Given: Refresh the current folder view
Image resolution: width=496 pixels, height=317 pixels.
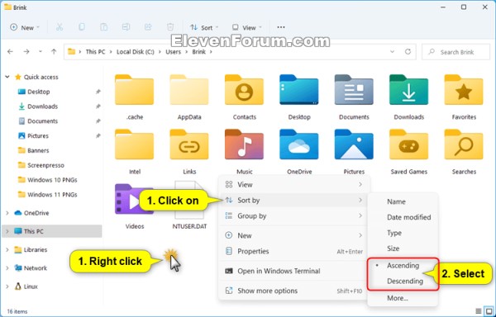Looking at the screenshot, I should tap(408, 52).
